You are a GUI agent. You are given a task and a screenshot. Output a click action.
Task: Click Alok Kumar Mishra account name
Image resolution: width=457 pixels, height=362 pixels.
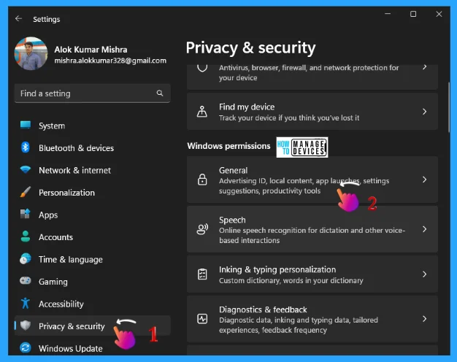pos(91,50)
